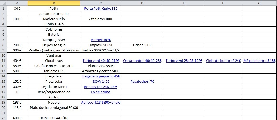Viewport: 277px width, 120px height.
Task: Open Renogy DCC50S 300€ link
Action: click(x=101, y=87)
